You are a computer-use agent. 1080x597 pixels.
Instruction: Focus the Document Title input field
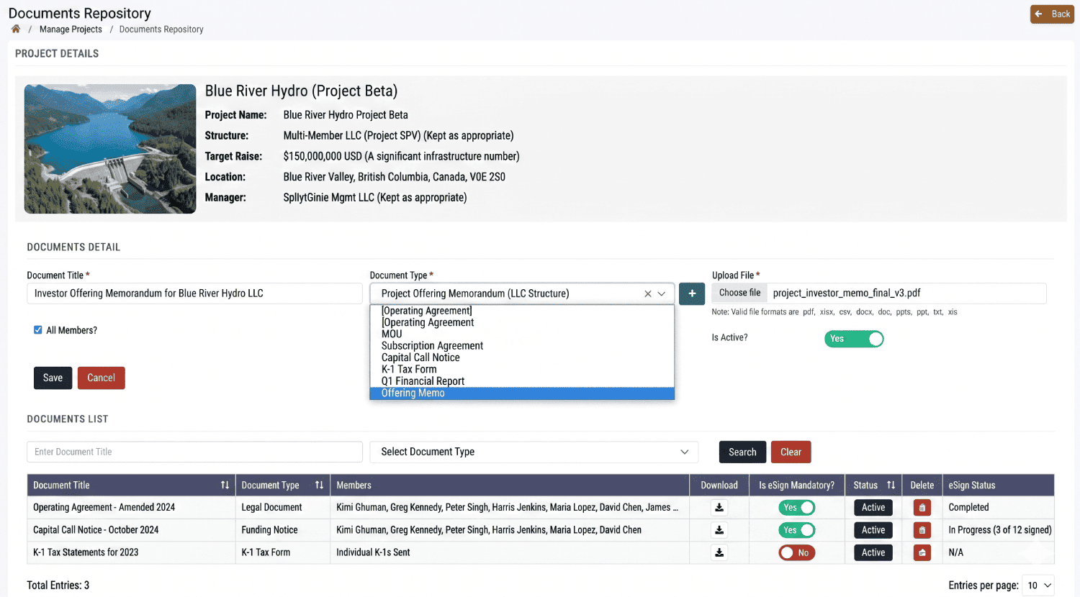click(194, 293)
